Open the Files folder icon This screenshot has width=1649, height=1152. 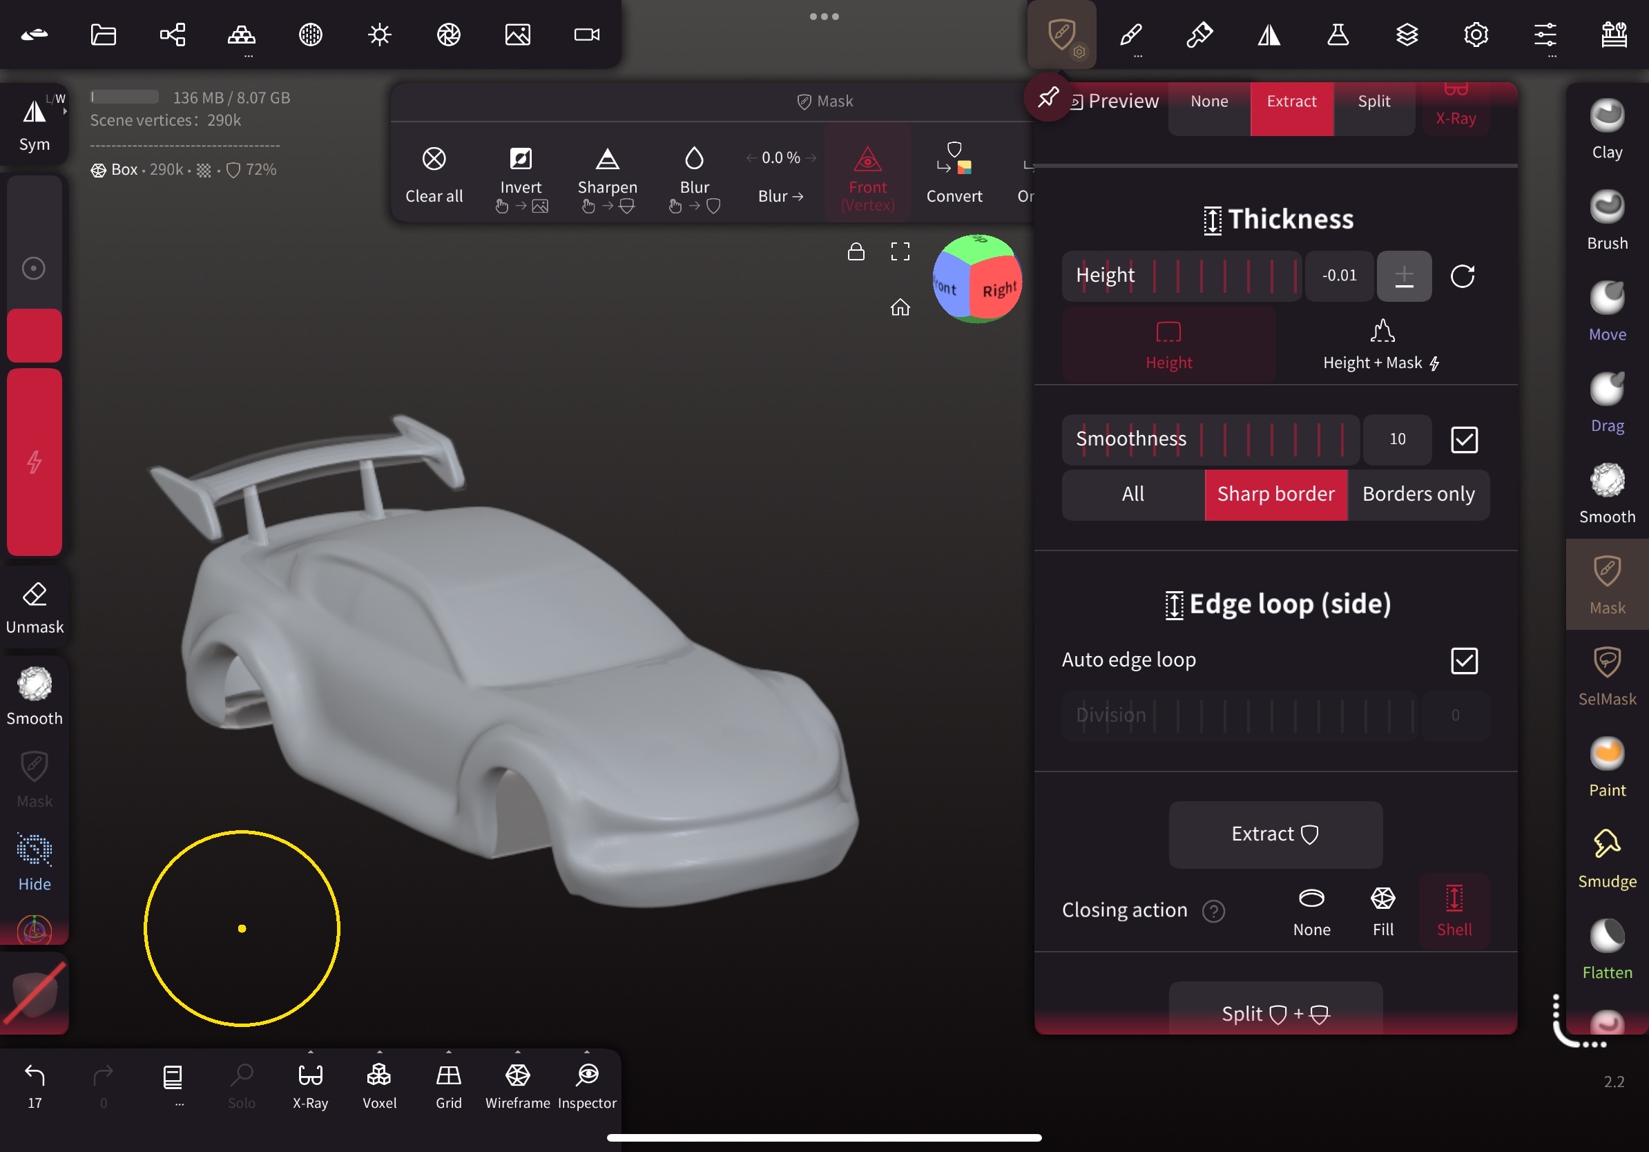coord(104,35)
